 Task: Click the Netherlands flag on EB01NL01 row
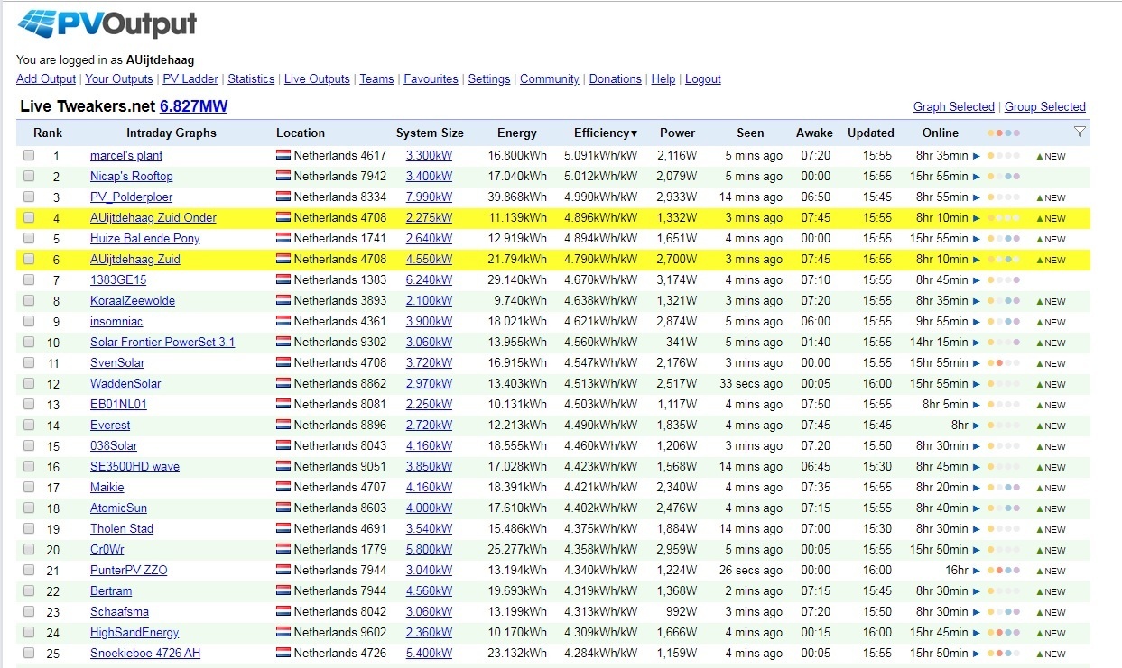coord(283,405)
